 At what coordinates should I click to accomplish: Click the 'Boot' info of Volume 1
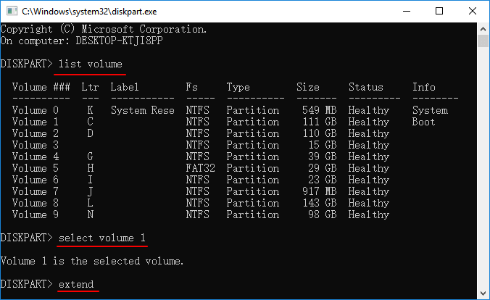pos(424,122)
